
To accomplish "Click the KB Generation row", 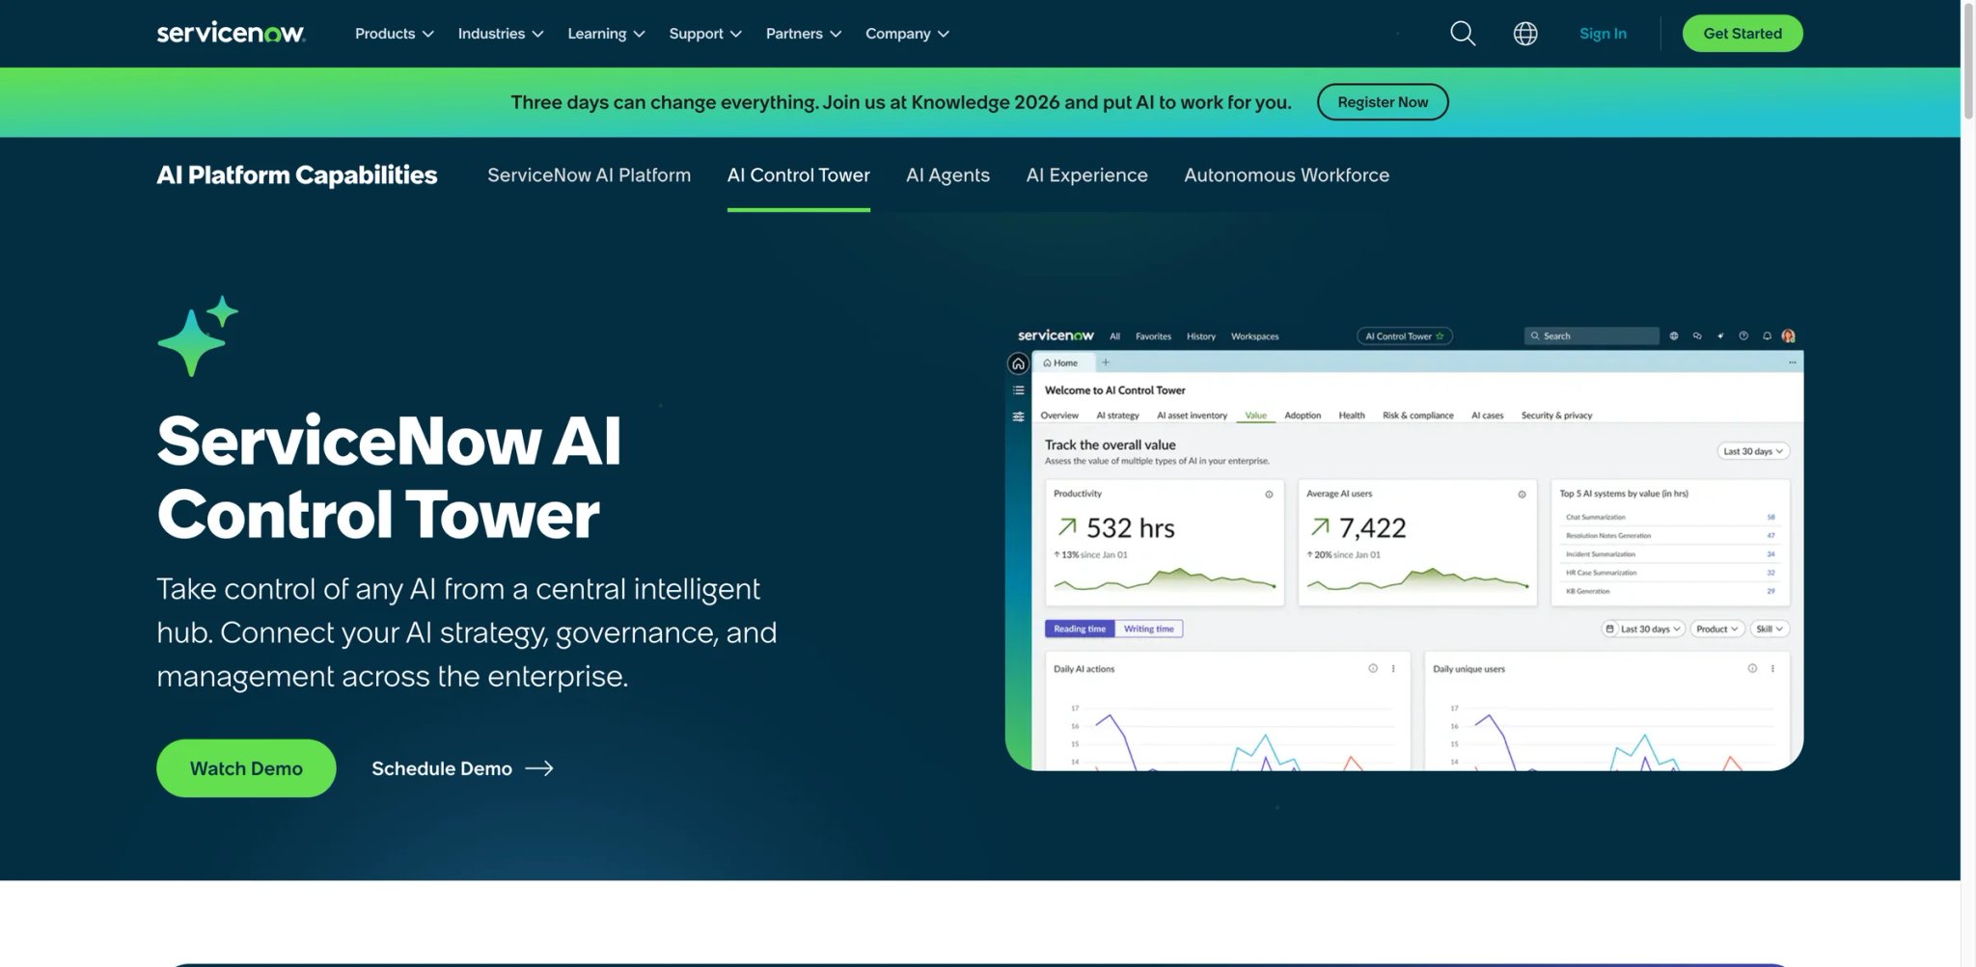I will tap(1670, 591).
